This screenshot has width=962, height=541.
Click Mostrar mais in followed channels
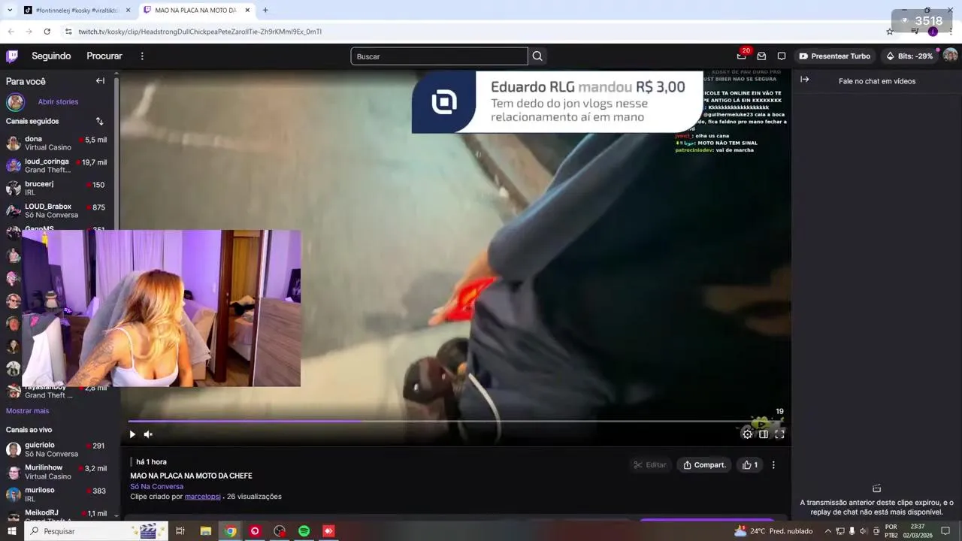coord(27,411)
